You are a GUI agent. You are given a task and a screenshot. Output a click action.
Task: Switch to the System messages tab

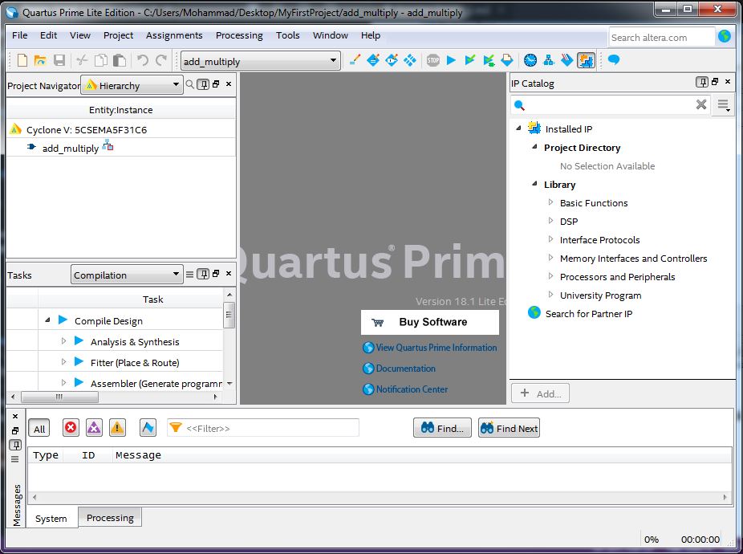(x=51, y=519)
